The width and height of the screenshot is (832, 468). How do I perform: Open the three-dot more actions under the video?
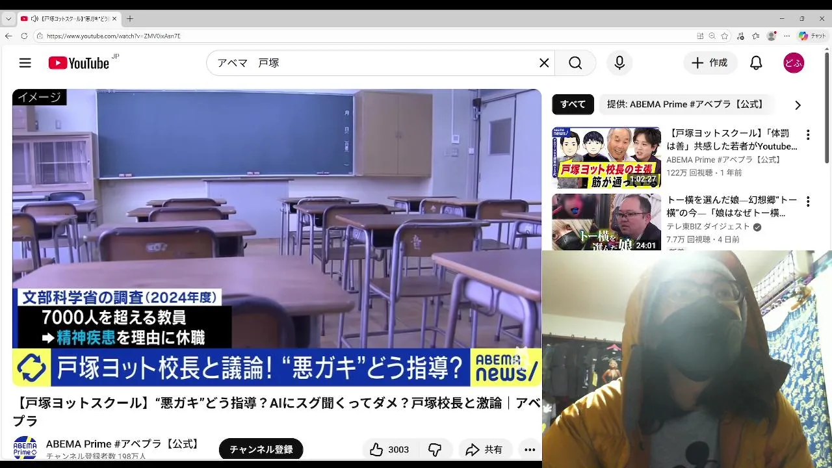pyautogui.click(x=530, y=450)
